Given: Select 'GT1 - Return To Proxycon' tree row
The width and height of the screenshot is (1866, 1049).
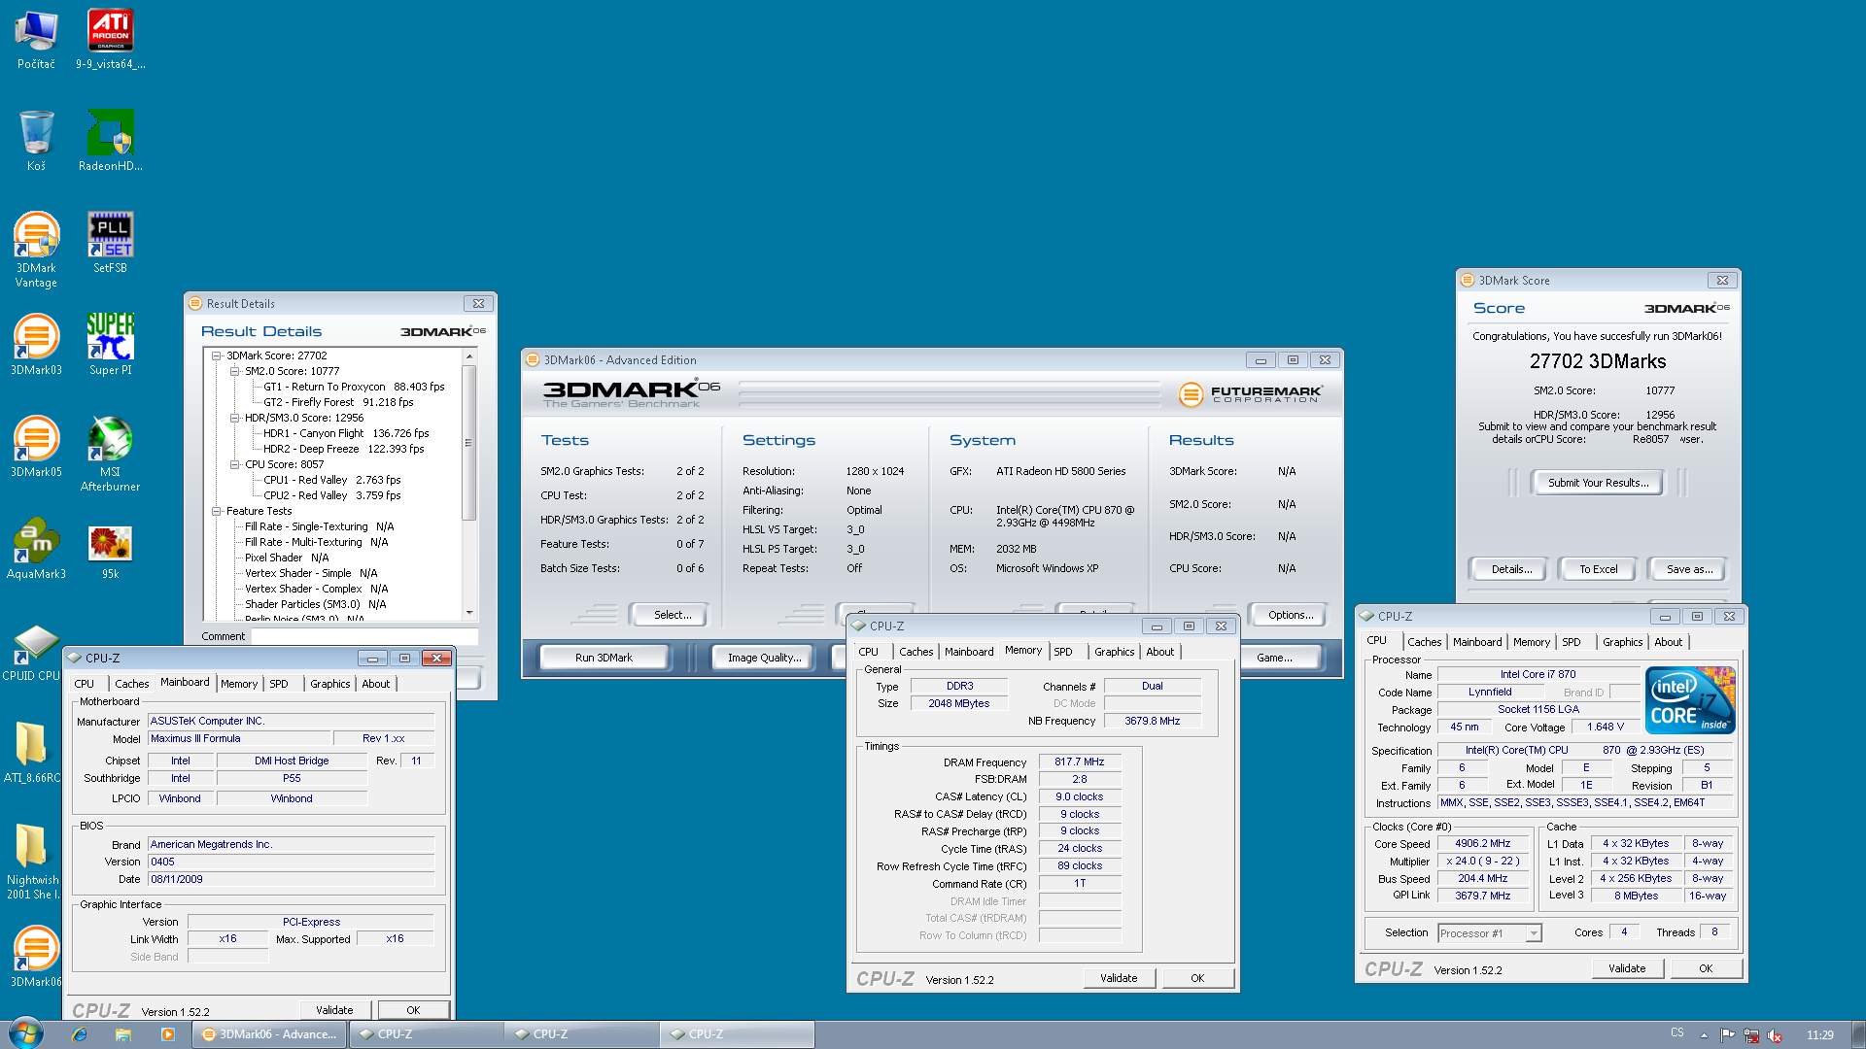Looking at the screenshot, I should [354, 387].
